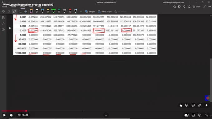Open the Home tab

point(4,7)
